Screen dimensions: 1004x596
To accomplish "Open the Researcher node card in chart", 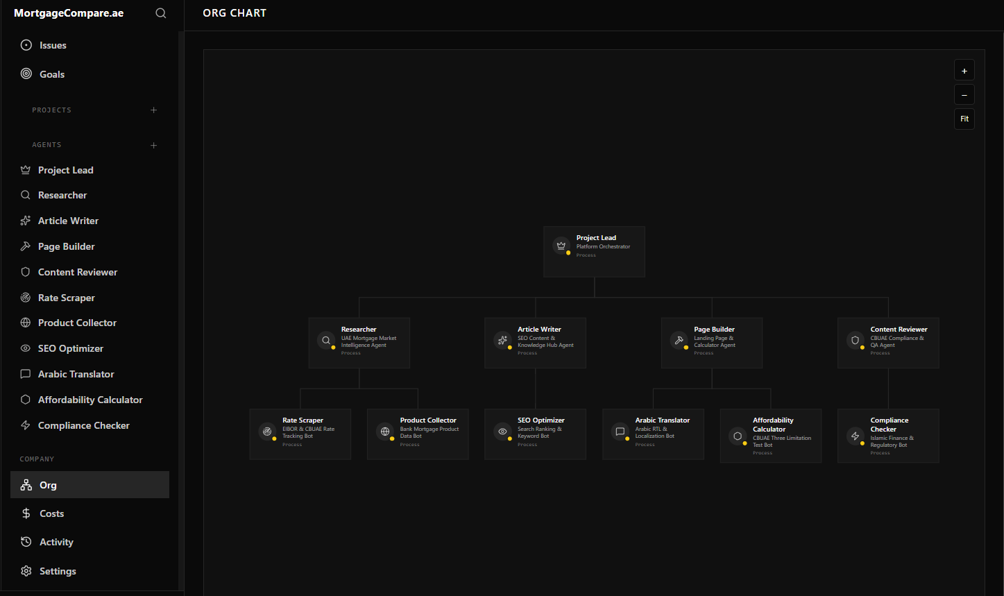I will [x=359, y=343].
